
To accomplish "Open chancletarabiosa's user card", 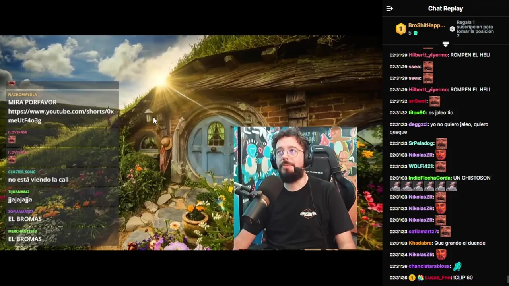I will 429,266.
